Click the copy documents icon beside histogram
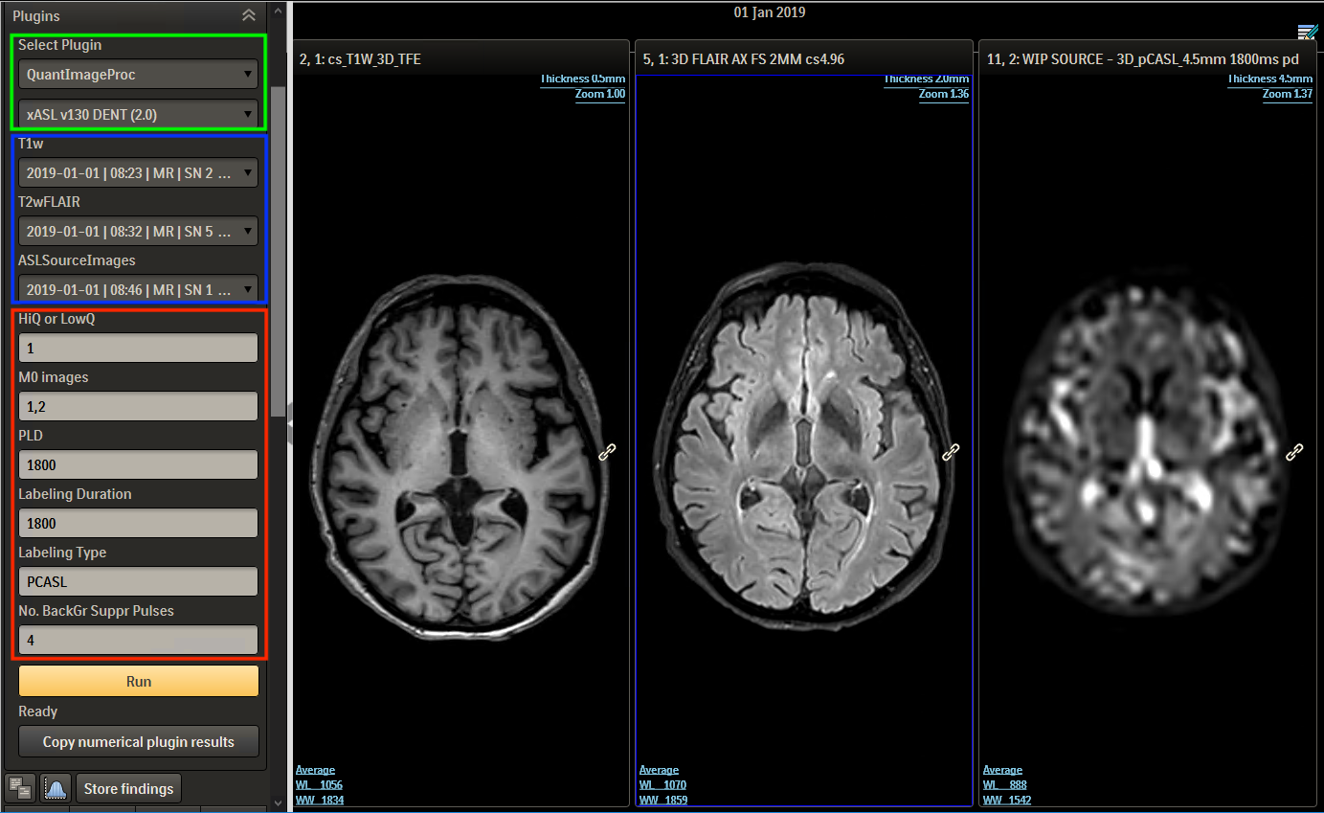This screenshot has width=1324, height=813. 19,788
